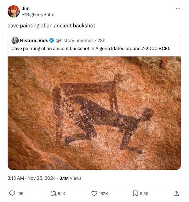
Task: Click the share upload icon
Action: pyautogui.click(x=176, y=193)
